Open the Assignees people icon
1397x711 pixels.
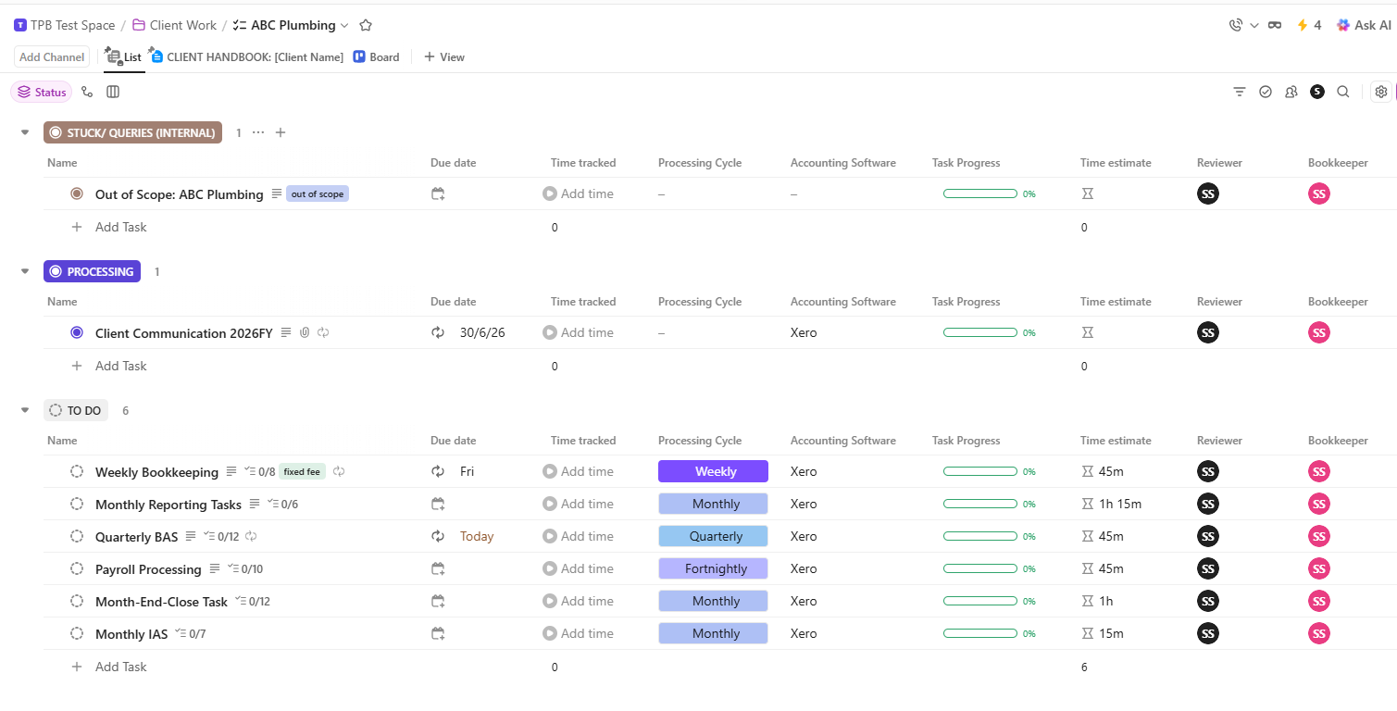tap(1291, 92)
